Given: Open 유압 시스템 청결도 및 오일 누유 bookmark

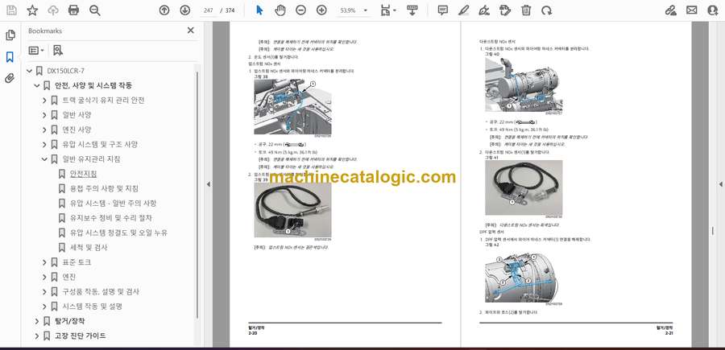Looking at the screenshot, I should click(x=119, y=233).
